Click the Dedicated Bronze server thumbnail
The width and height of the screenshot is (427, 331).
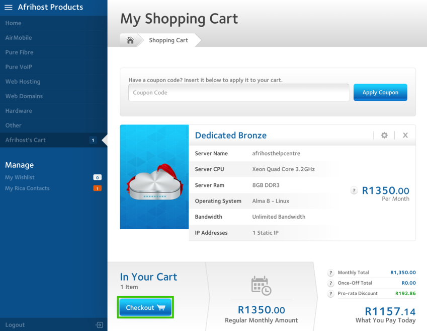[x=154, y=177]
